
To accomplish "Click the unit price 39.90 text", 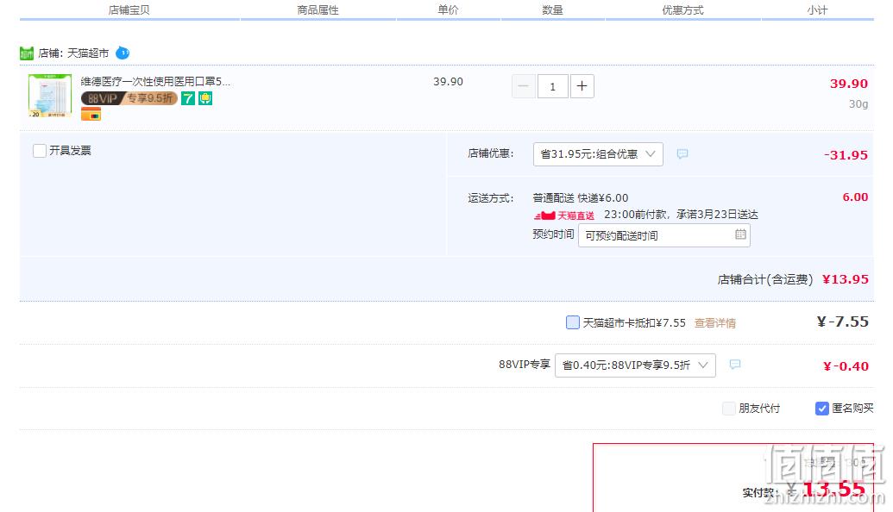I will pyautogui.click(x=448, y=82).
